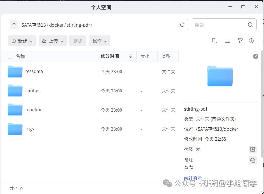Click the search magnifier icon
The height and width of the screenshot is (194, 264).
tap(250, 25)
